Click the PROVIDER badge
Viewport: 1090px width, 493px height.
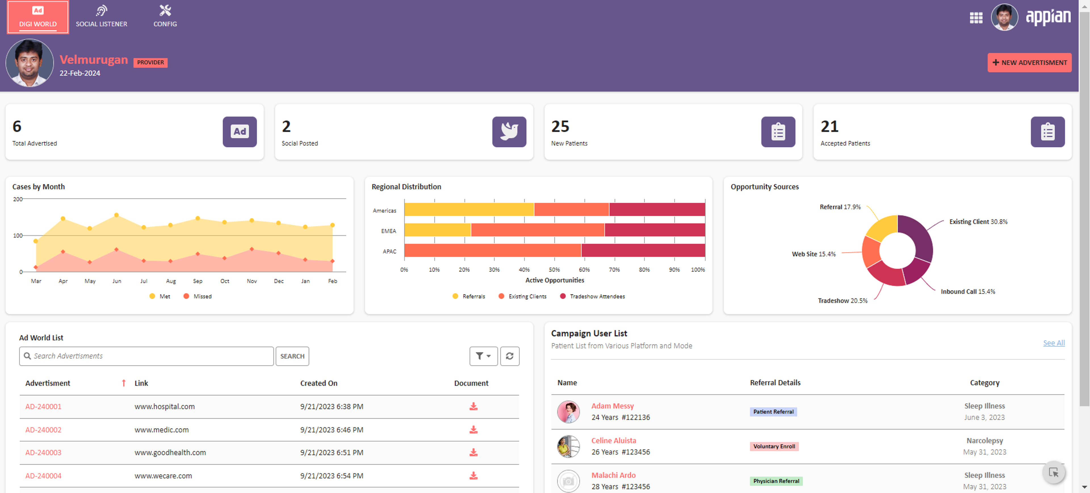coord(151,63)
